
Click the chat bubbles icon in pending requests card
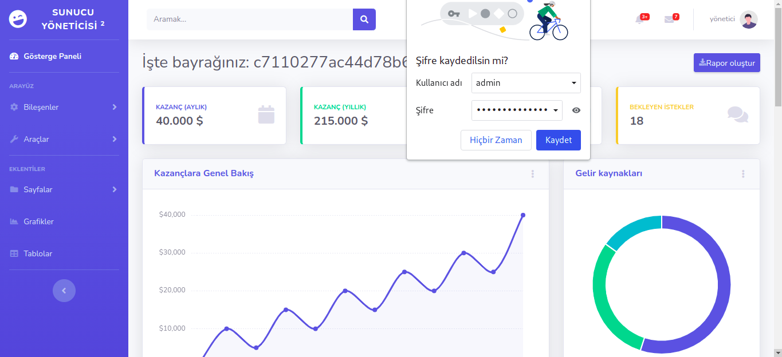(738, 114)
